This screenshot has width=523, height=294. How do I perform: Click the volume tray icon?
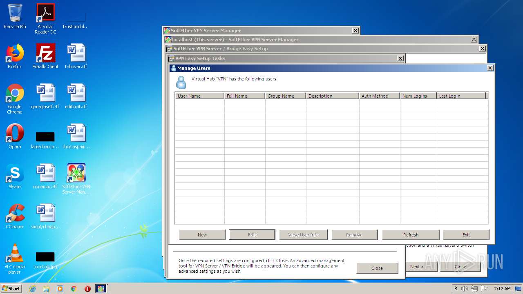click(465, 289)
